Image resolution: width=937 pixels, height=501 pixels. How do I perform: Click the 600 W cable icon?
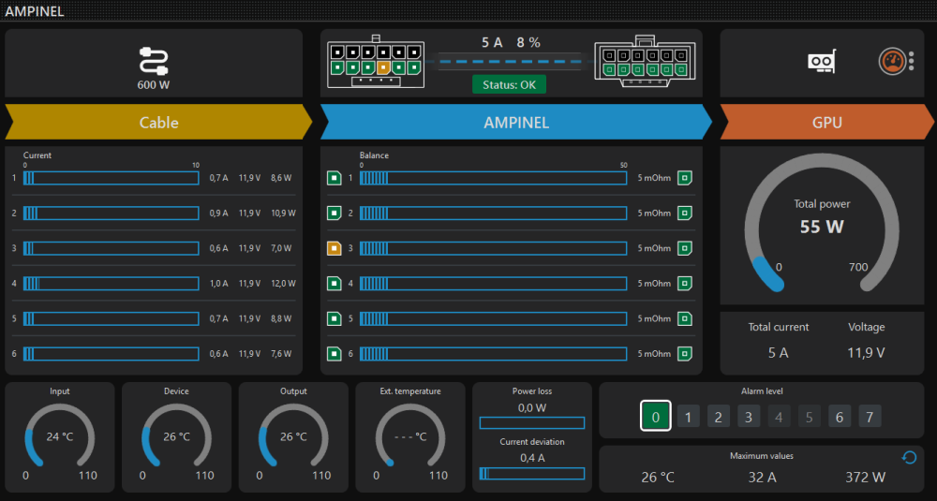pyautogui.click(x=153, y=61)
